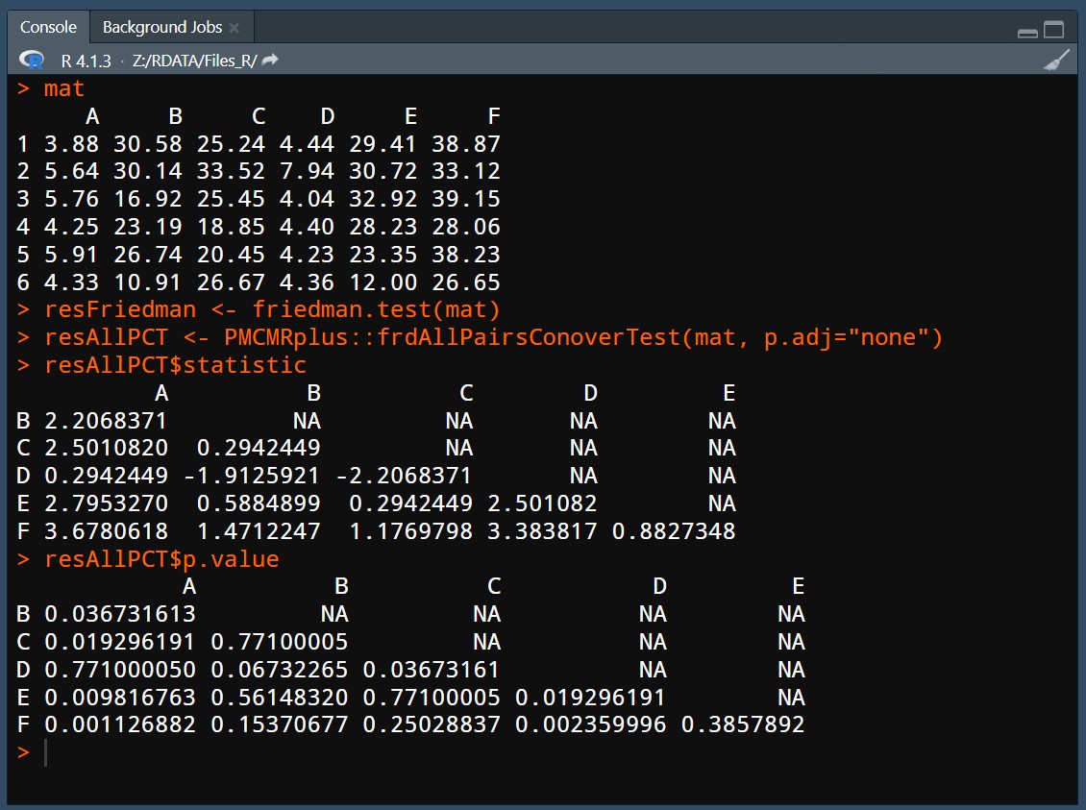Close the Background Jobs tab
Screen dimensions: 1086x810
234,28
